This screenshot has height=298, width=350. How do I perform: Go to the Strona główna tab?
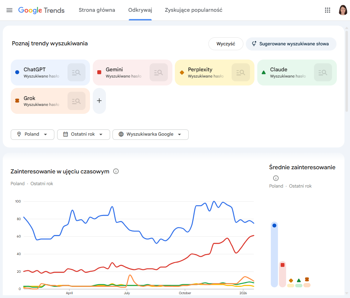(97, 10)
